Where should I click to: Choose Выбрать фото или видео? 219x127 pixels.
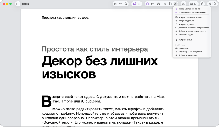192,17
